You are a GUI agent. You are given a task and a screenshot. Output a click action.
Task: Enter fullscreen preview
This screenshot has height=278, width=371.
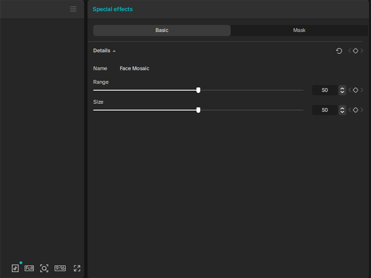click(77, 268)
